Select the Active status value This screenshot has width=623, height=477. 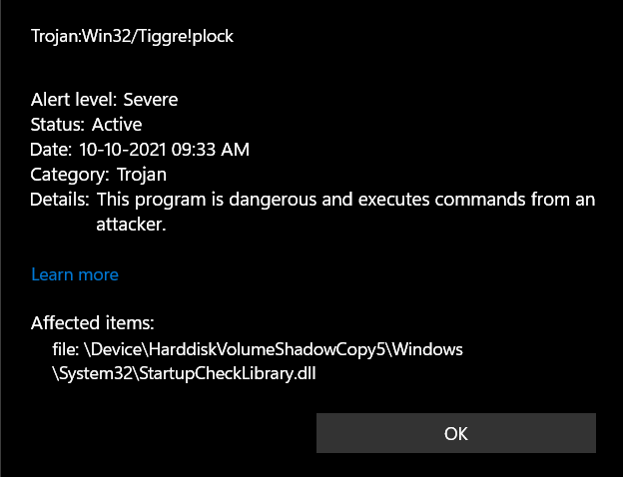pos(117,125)
